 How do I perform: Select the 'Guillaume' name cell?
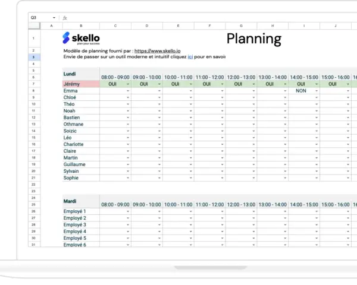(x=81, y=164)
